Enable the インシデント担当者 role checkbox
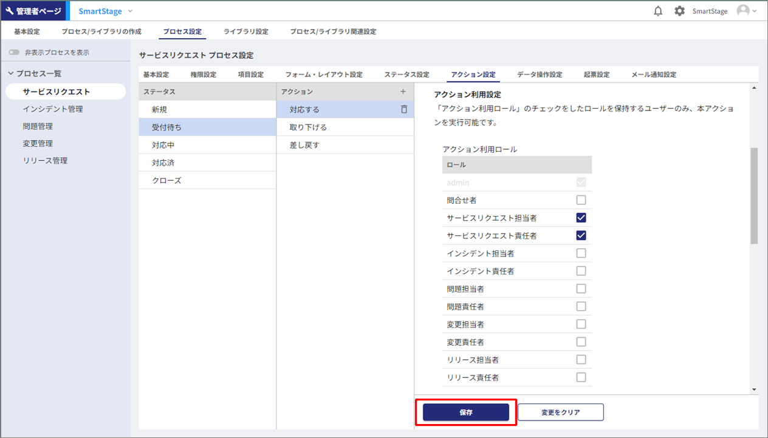 click(x=581, y=253)
